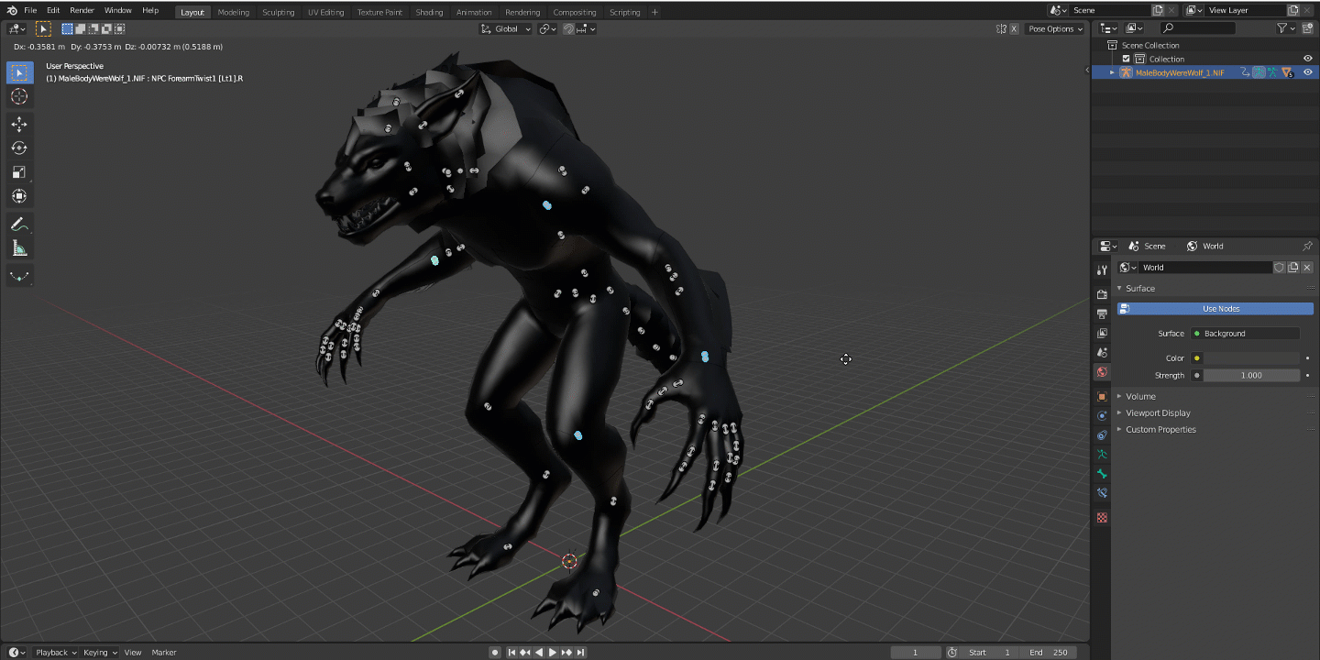Activate the Move tool
The image size is (1320, 660).
(x=19, y=124)
